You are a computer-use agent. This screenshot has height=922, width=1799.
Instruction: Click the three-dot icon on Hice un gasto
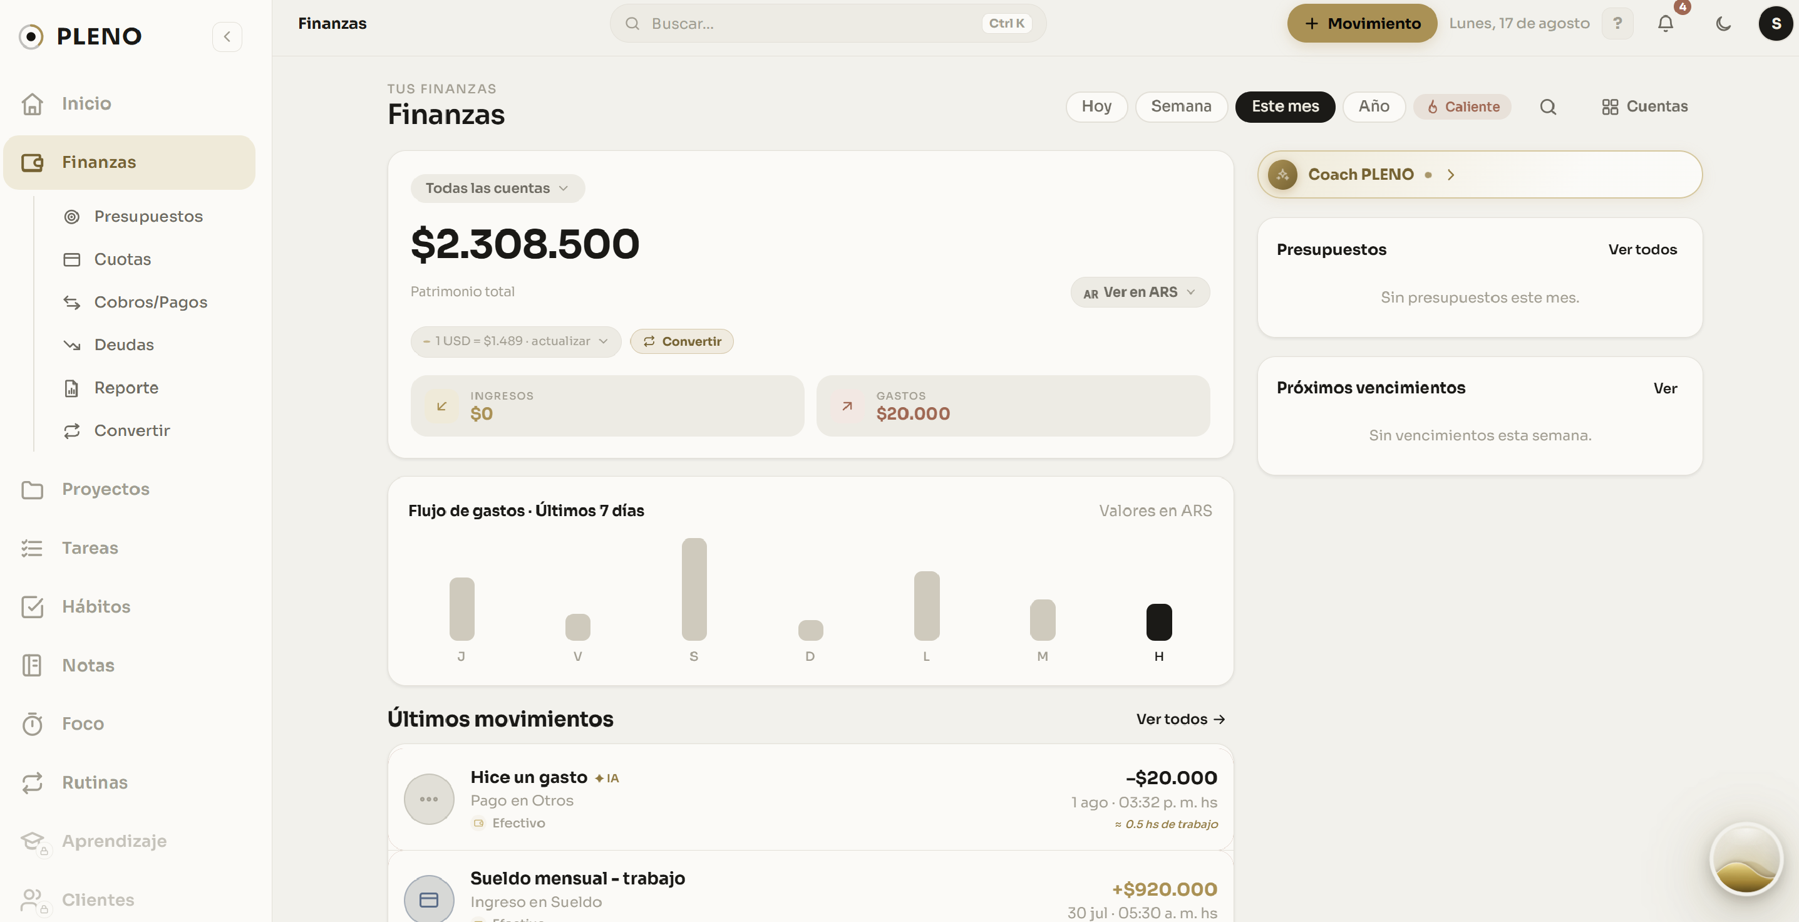coord(429,799)
